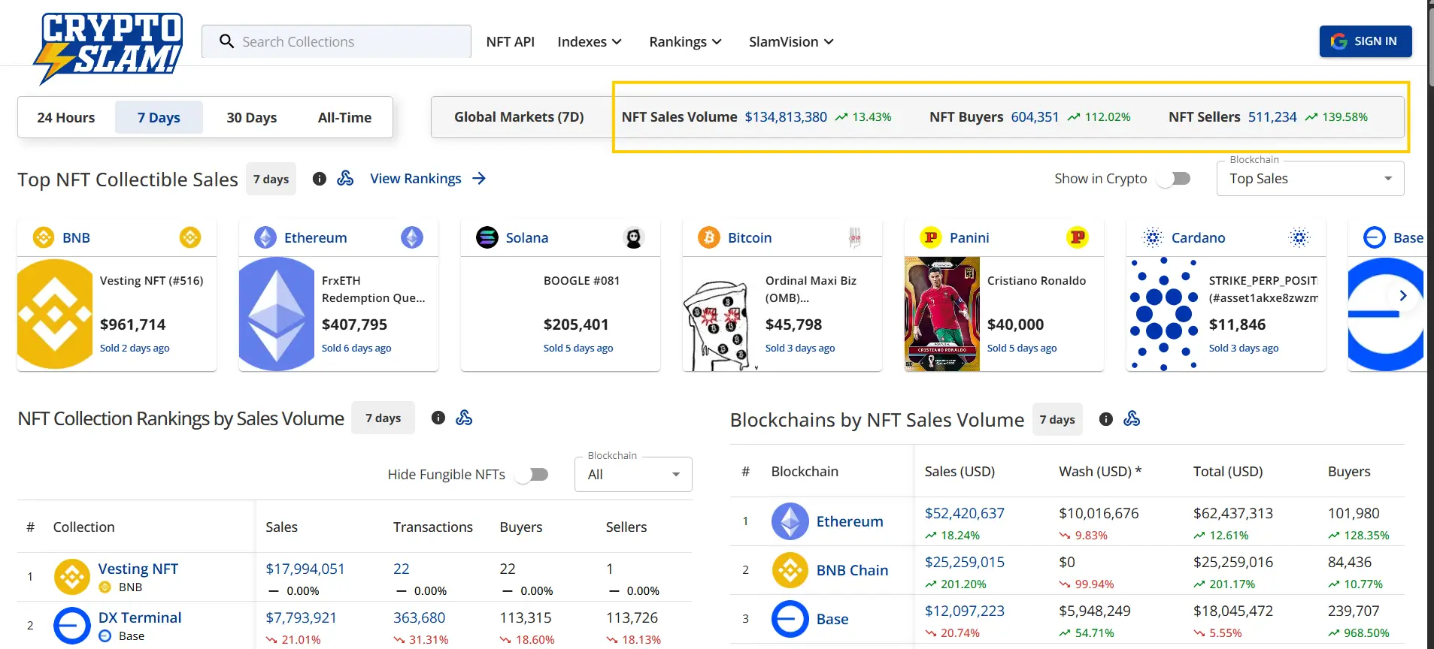Click the info icon beside Top NFT Collectible Sales
The width and height of the screenshot is (1434, 649).
320,179
